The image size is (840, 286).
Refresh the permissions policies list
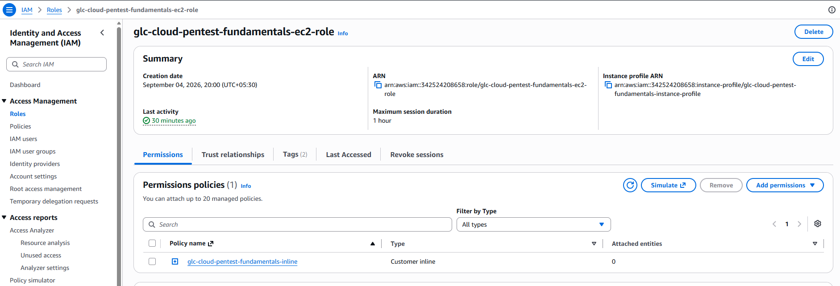tap(630, 185)
